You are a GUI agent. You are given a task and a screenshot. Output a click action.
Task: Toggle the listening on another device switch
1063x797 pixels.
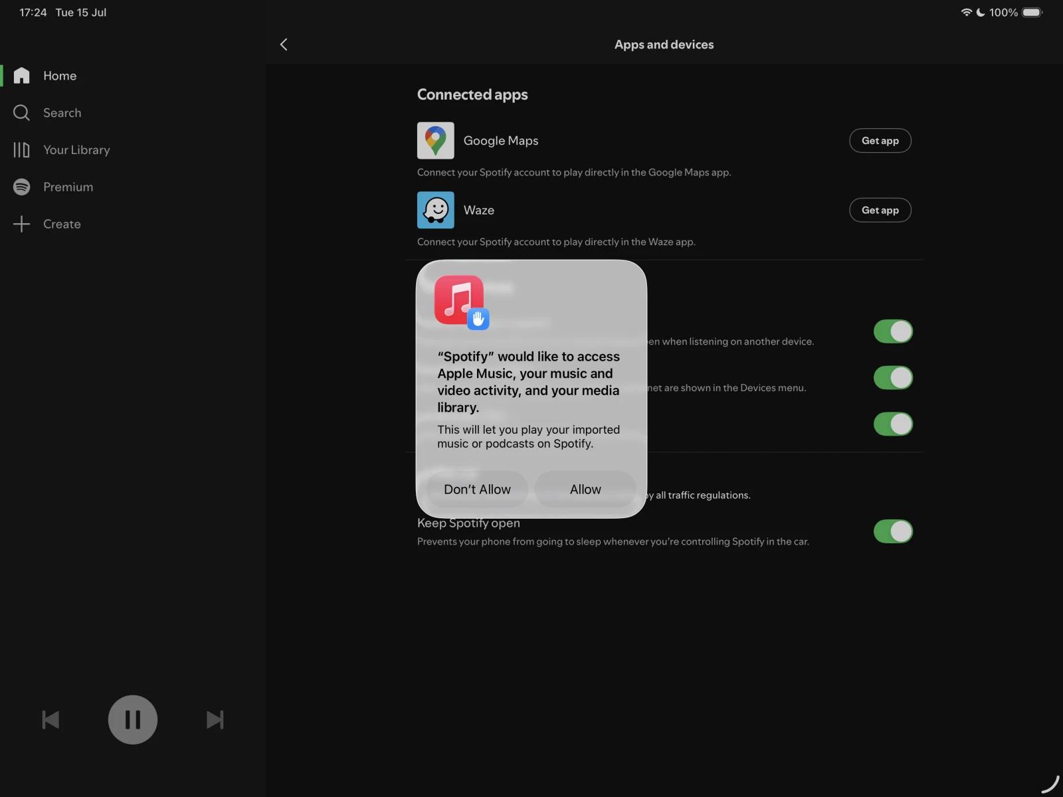click(x=893, y=331)
